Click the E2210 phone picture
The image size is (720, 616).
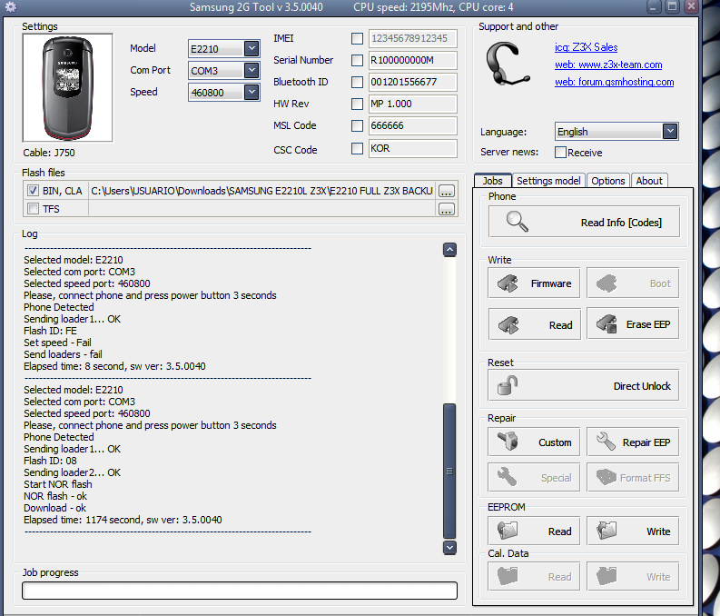[x=67, y=87]
